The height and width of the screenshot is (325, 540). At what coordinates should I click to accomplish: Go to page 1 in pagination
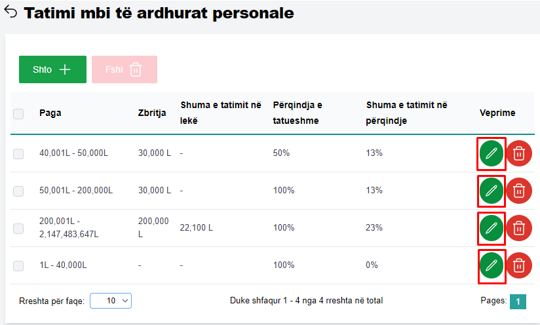pos(518,301)
